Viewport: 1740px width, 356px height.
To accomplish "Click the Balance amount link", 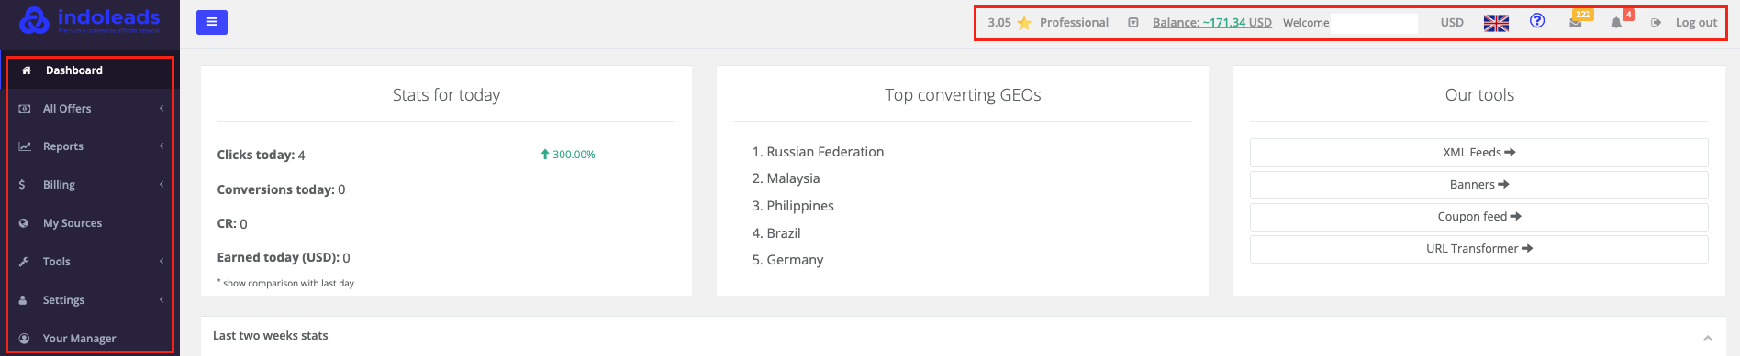I will click(1211, 23).
